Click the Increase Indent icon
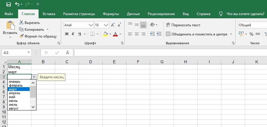The image size is (267, 127). tap(160, 34)
